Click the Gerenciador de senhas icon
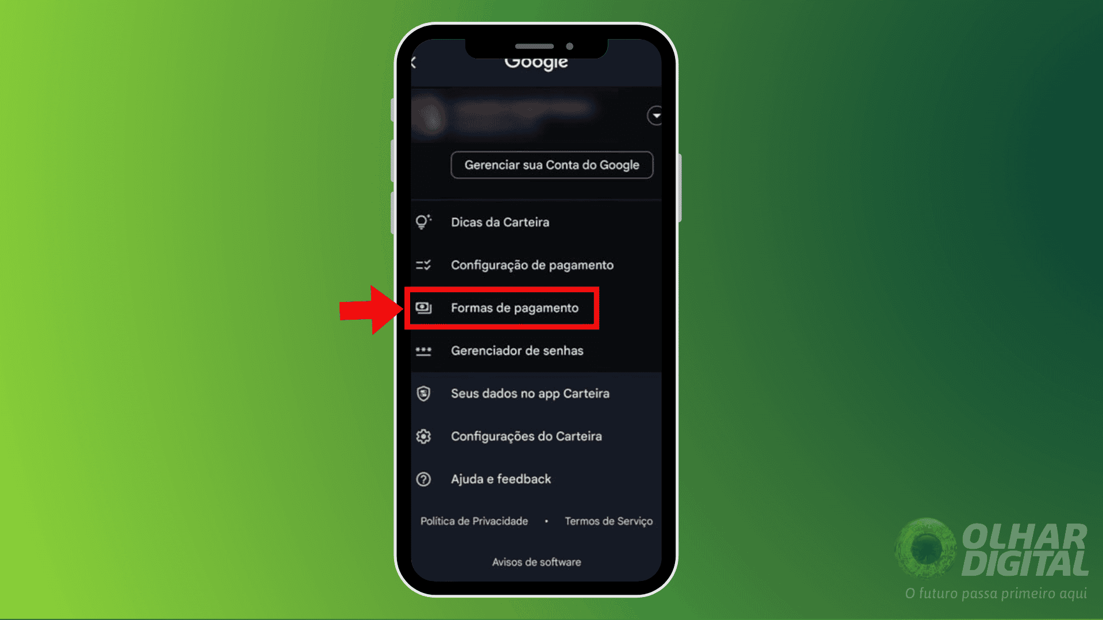 pyautogui.click(x=422, y=351)
